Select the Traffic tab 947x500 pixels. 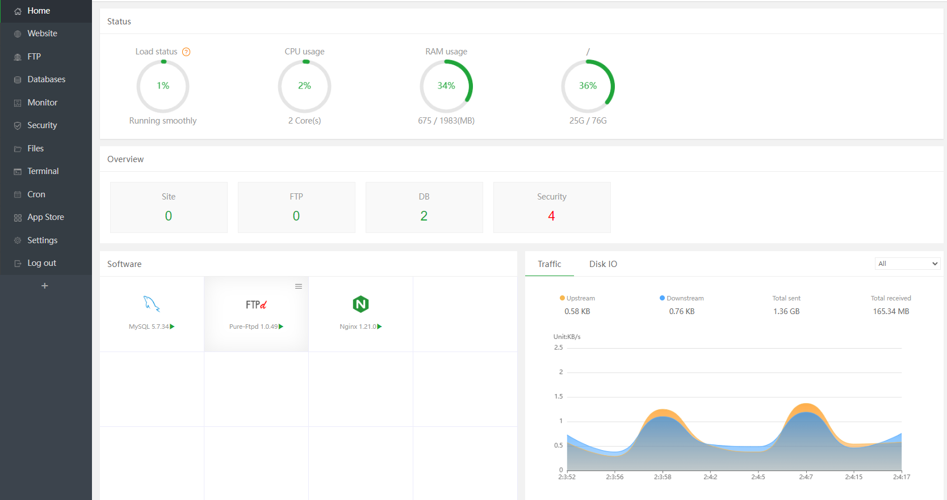[x=549, y=264]
